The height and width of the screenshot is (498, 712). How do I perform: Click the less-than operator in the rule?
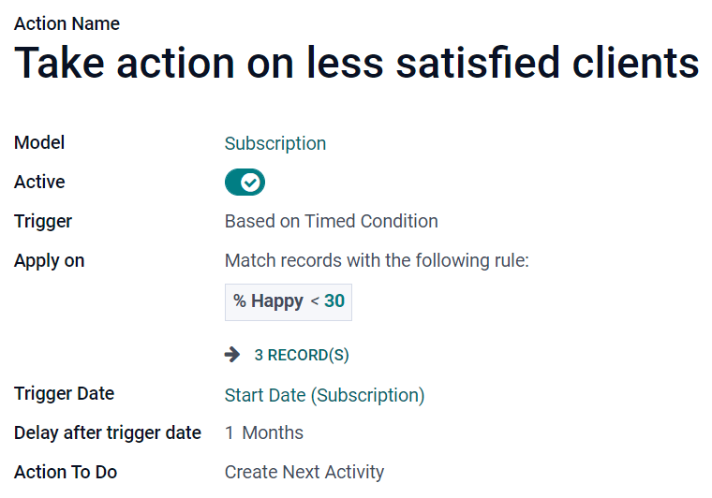click(x=315, y=301)
